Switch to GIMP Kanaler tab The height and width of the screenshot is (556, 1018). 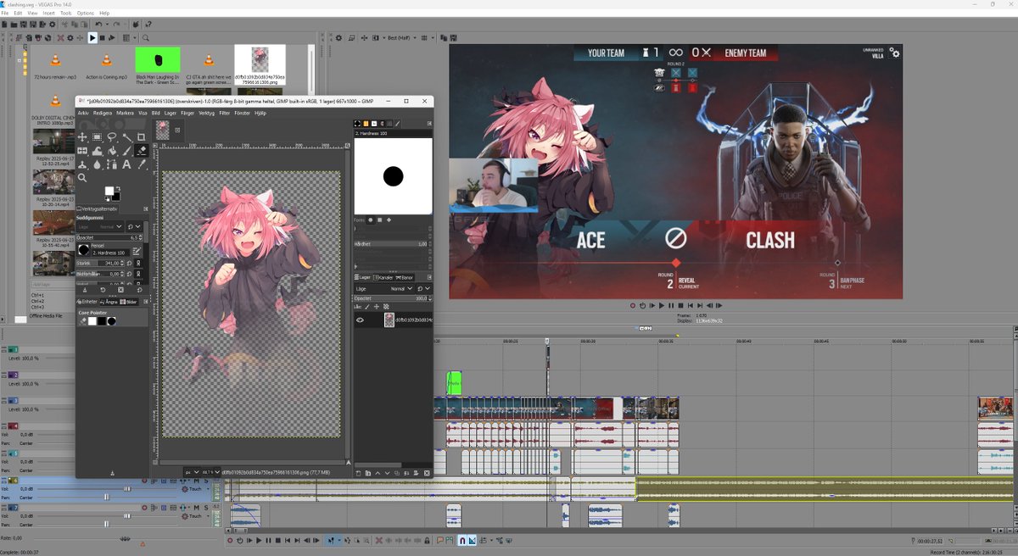click(x=384, y=277)
